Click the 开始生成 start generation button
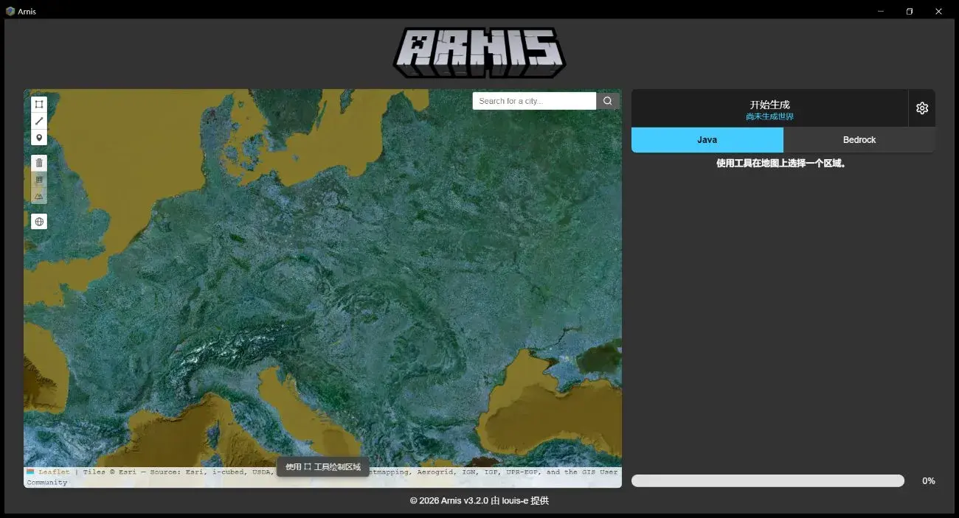Viewport: 959px width, 518px height. coord(769,108)
